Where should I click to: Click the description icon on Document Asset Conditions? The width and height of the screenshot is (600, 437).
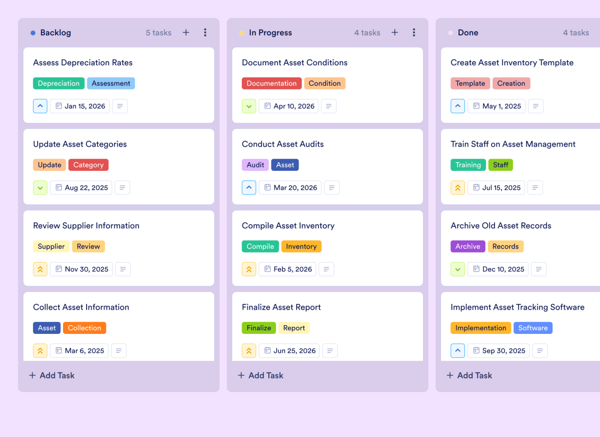[329, 106]
